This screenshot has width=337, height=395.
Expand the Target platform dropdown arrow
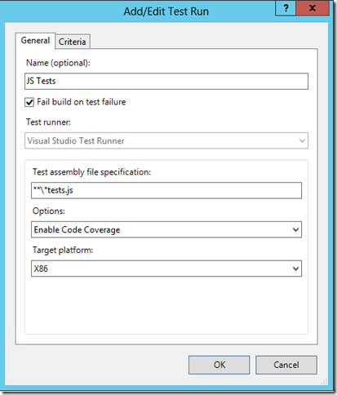coord(295,269)
